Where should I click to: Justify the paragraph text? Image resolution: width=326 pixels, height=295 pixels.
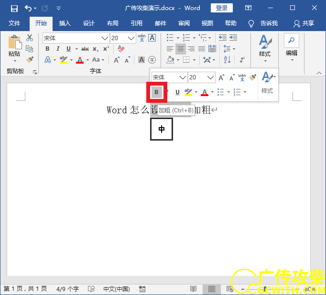(x=202, y=49)
